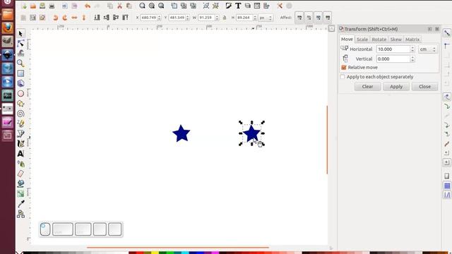Switch to the Matrix tab
Viewport: 452px width, 254px height.
click(412, 40)
